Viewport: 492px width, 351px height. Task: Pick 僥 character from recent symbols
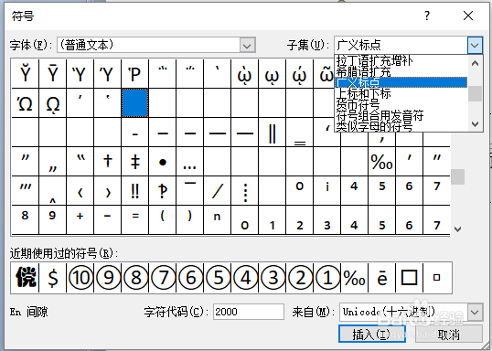tap(25, 278)
